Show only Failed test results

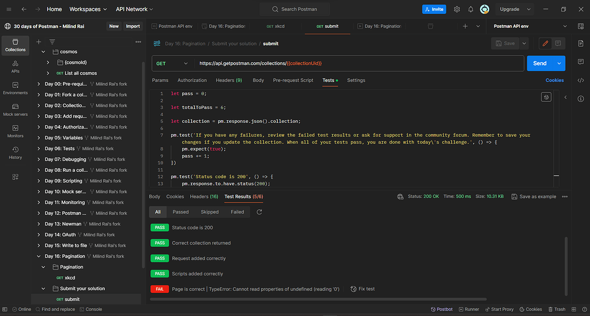[x=237, y=212]
